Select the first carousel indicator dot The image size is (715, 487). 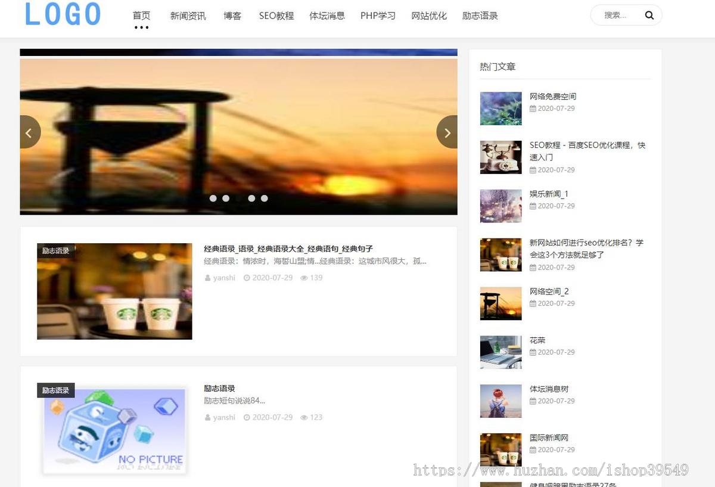(x=213, y=198)
